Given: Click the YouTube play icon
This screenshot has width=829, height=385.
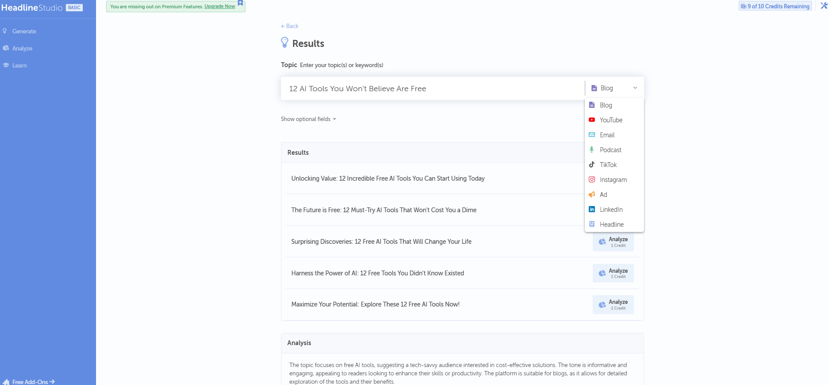Looking at the screenshot, I should [592, 120].
